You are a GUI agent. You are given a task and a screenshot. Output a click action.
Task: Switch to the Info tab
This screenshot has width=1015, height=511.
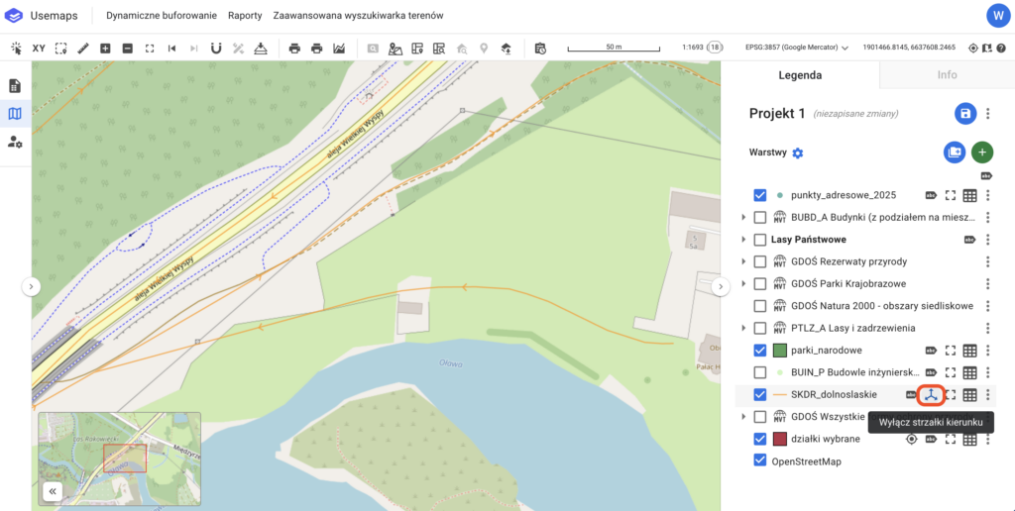[x=947, y=74]
